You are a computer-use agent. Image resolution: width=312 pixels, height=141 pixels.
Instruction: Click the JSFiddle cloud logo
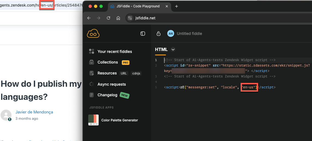pos(93,34)
